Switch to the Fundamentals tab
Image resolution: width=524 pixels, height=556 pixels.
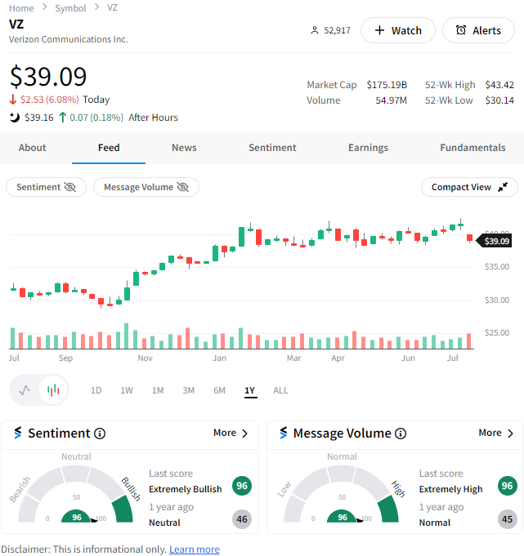[x=472, y=148]
